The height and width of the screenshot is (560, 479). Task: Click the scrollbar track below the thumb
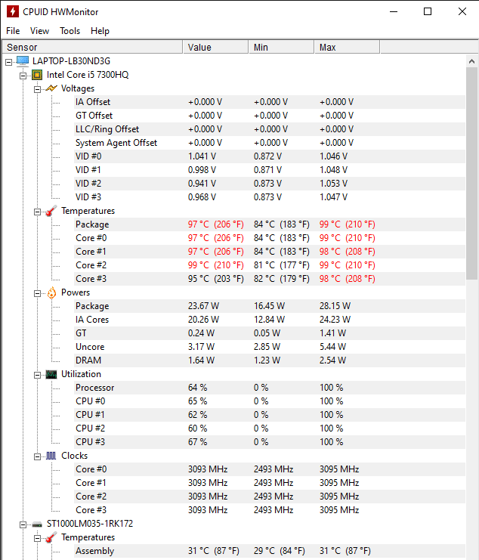click(472, 419)
